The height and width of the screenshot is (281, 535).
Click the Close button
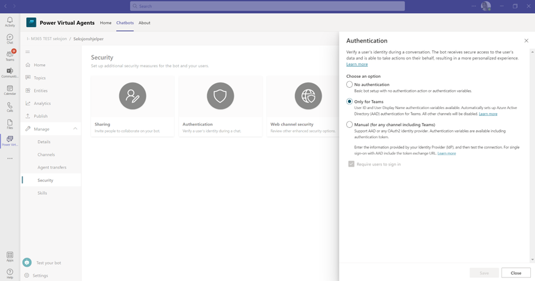516,273
